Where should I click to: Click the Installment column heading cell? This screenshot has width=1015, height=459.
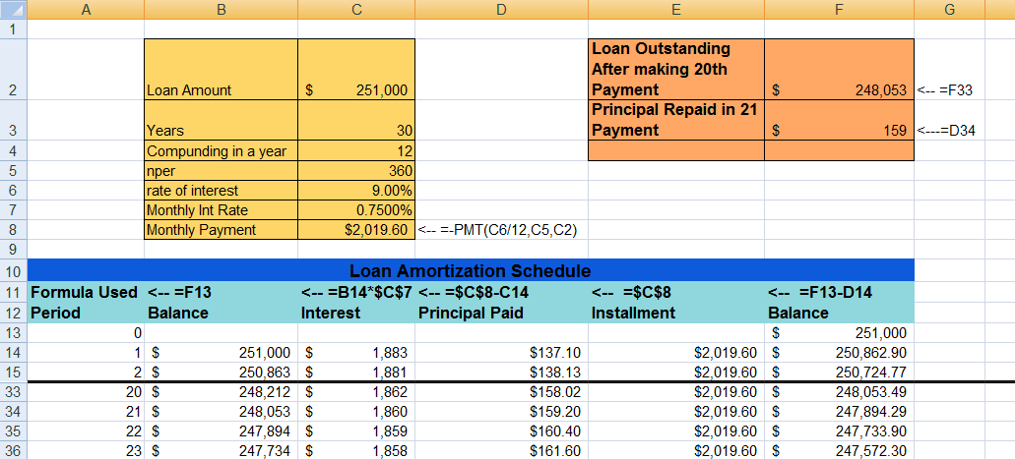click(x=674, y=313)
